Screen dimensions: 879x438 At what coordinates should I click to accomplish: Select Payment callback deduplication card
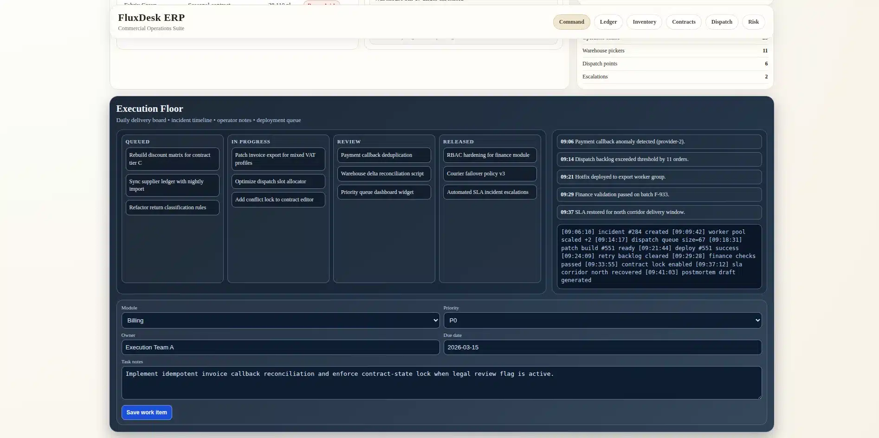pos(384,155)
